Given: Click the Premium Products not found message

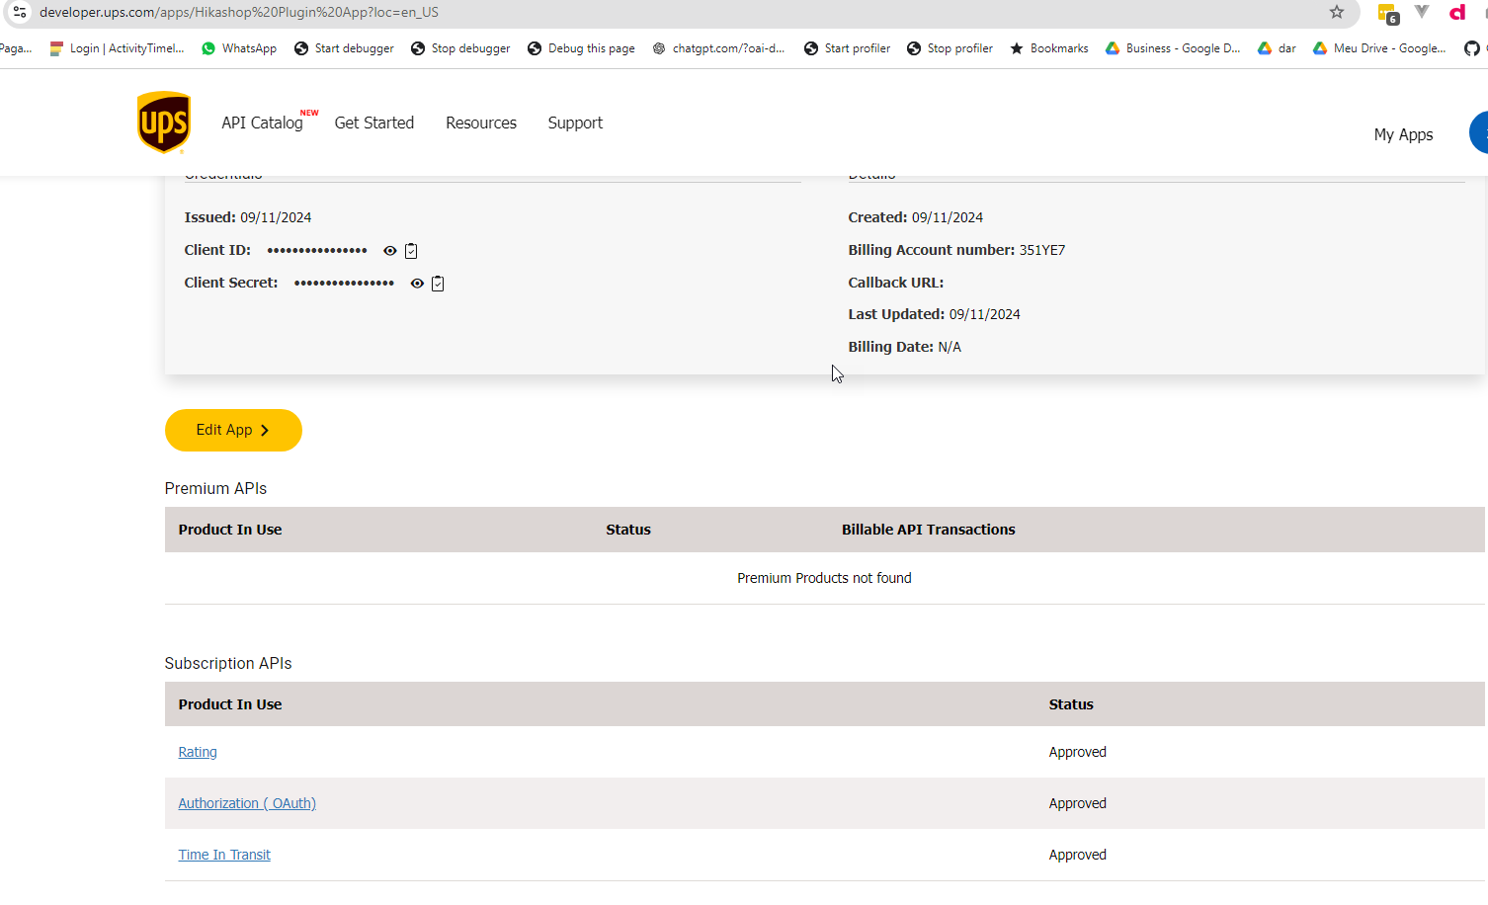Looking at the screenshot, I should pyautogui.click(x=824, y=578).
